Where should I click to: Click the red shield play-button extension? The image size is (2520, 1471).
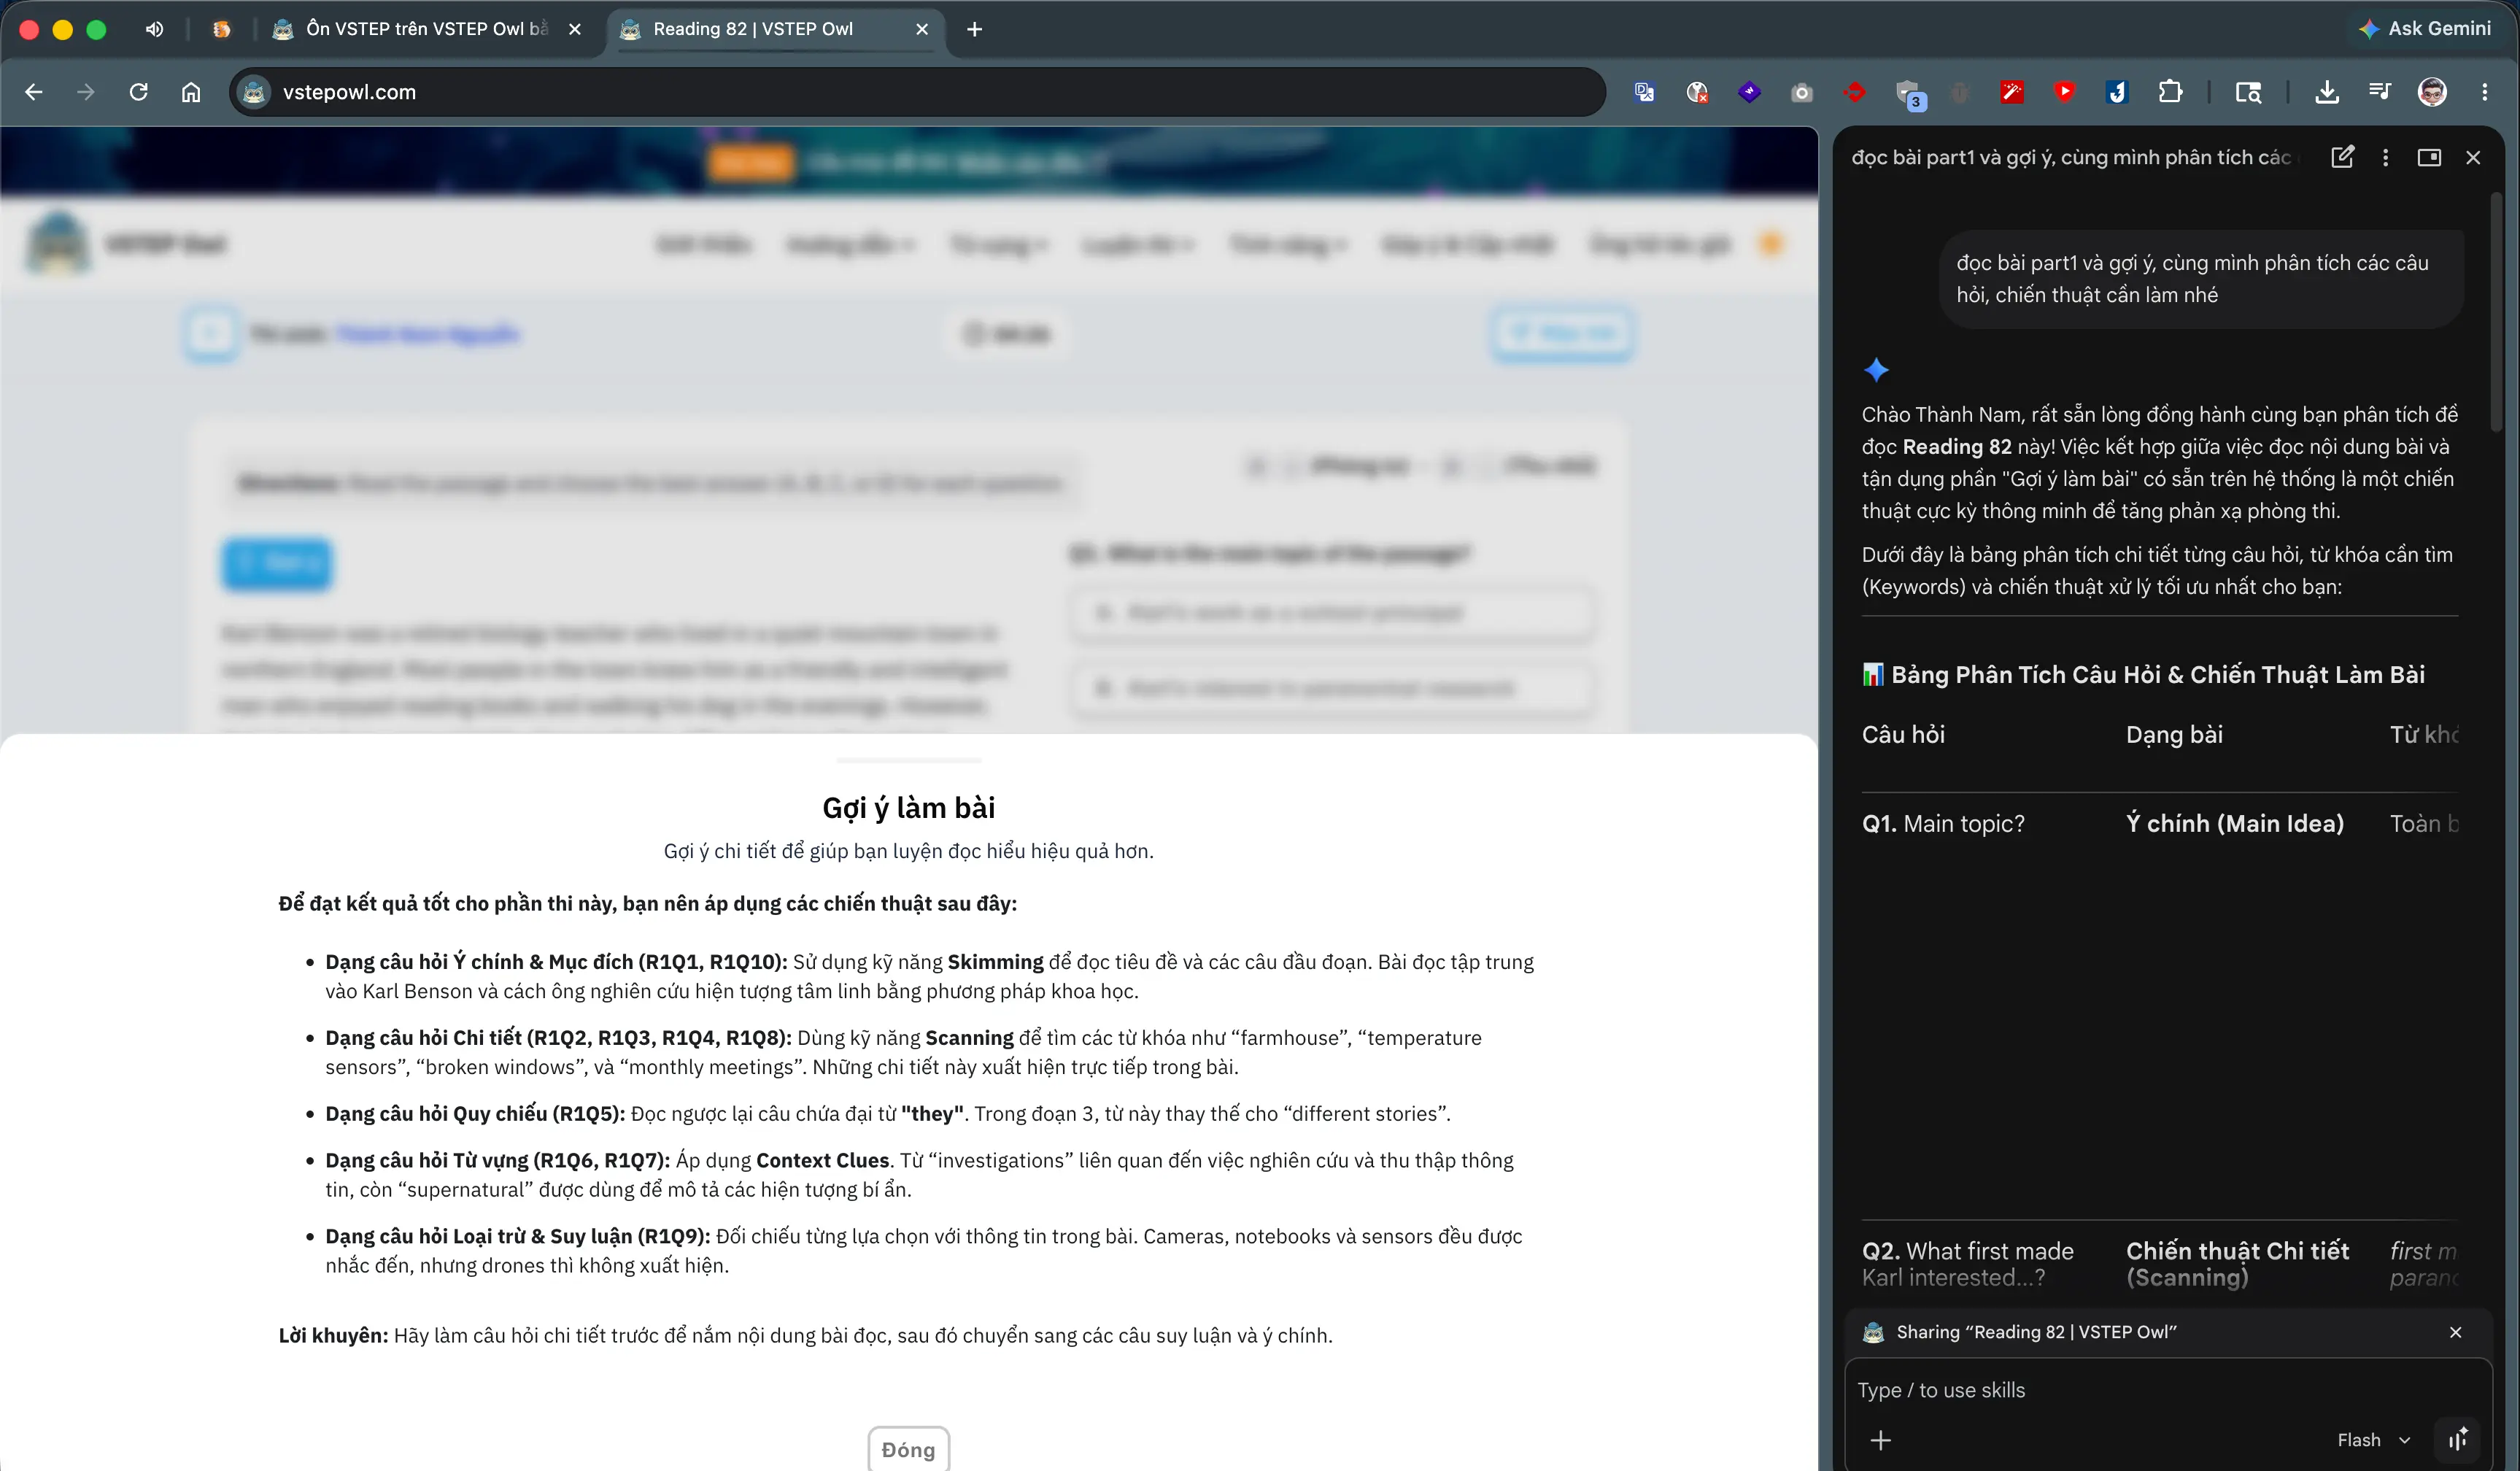click(x=2064, y=92)
